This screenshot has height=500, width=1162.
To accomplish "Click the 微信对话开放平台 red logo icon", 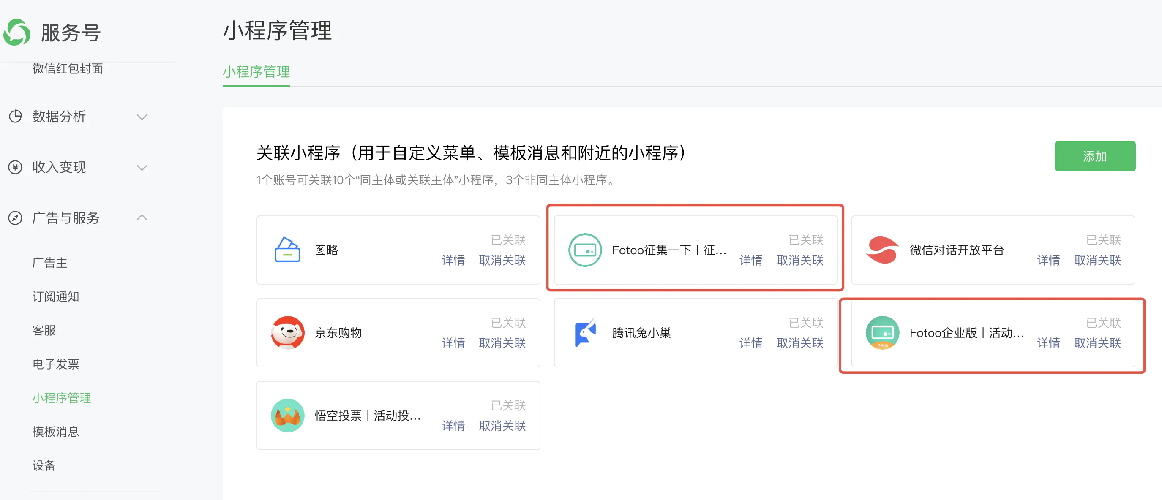I will (882, 250).
